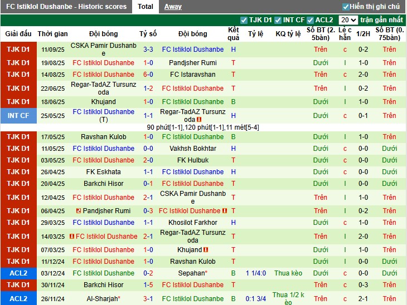This screenshot has height=305, width=407.
Task: Click the Thời gian column header
Action: pyautogui.click(x=52, y=34)
